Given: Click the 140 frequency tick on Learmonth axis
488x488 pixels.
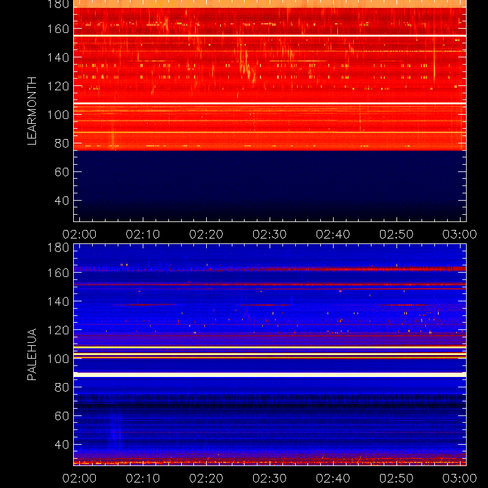Looking at the screenshot, I should 58,57.
